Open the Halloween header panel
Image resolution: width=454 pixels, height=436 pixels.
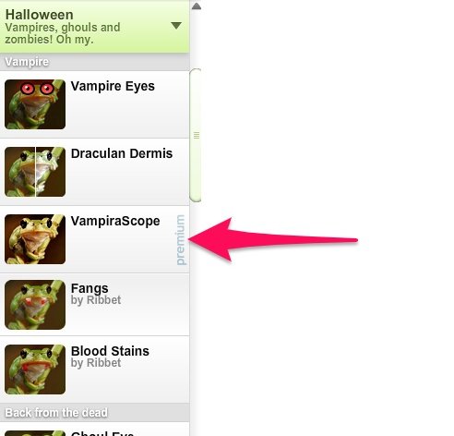click(94, 27)
